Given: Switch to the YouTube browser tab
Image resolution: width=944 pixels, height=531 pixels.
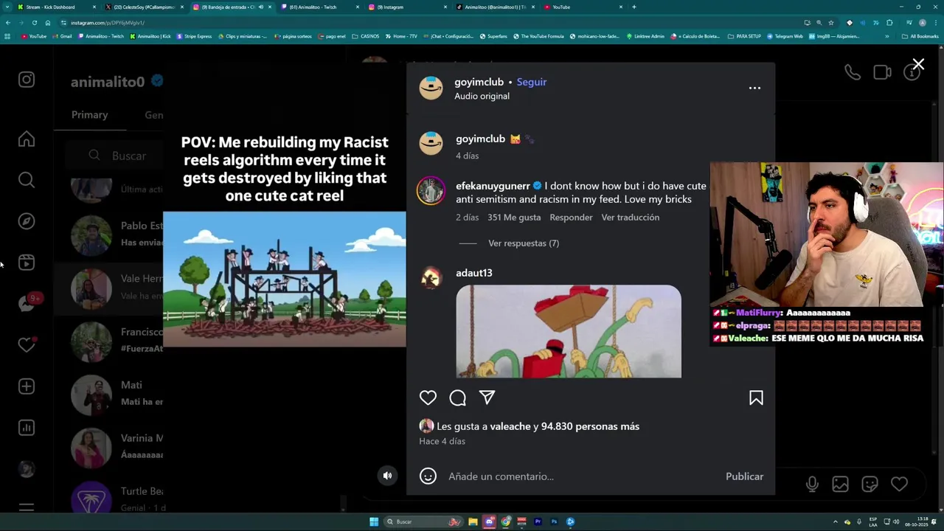Looking at the screenshot, I should click(x=583, y=7).
